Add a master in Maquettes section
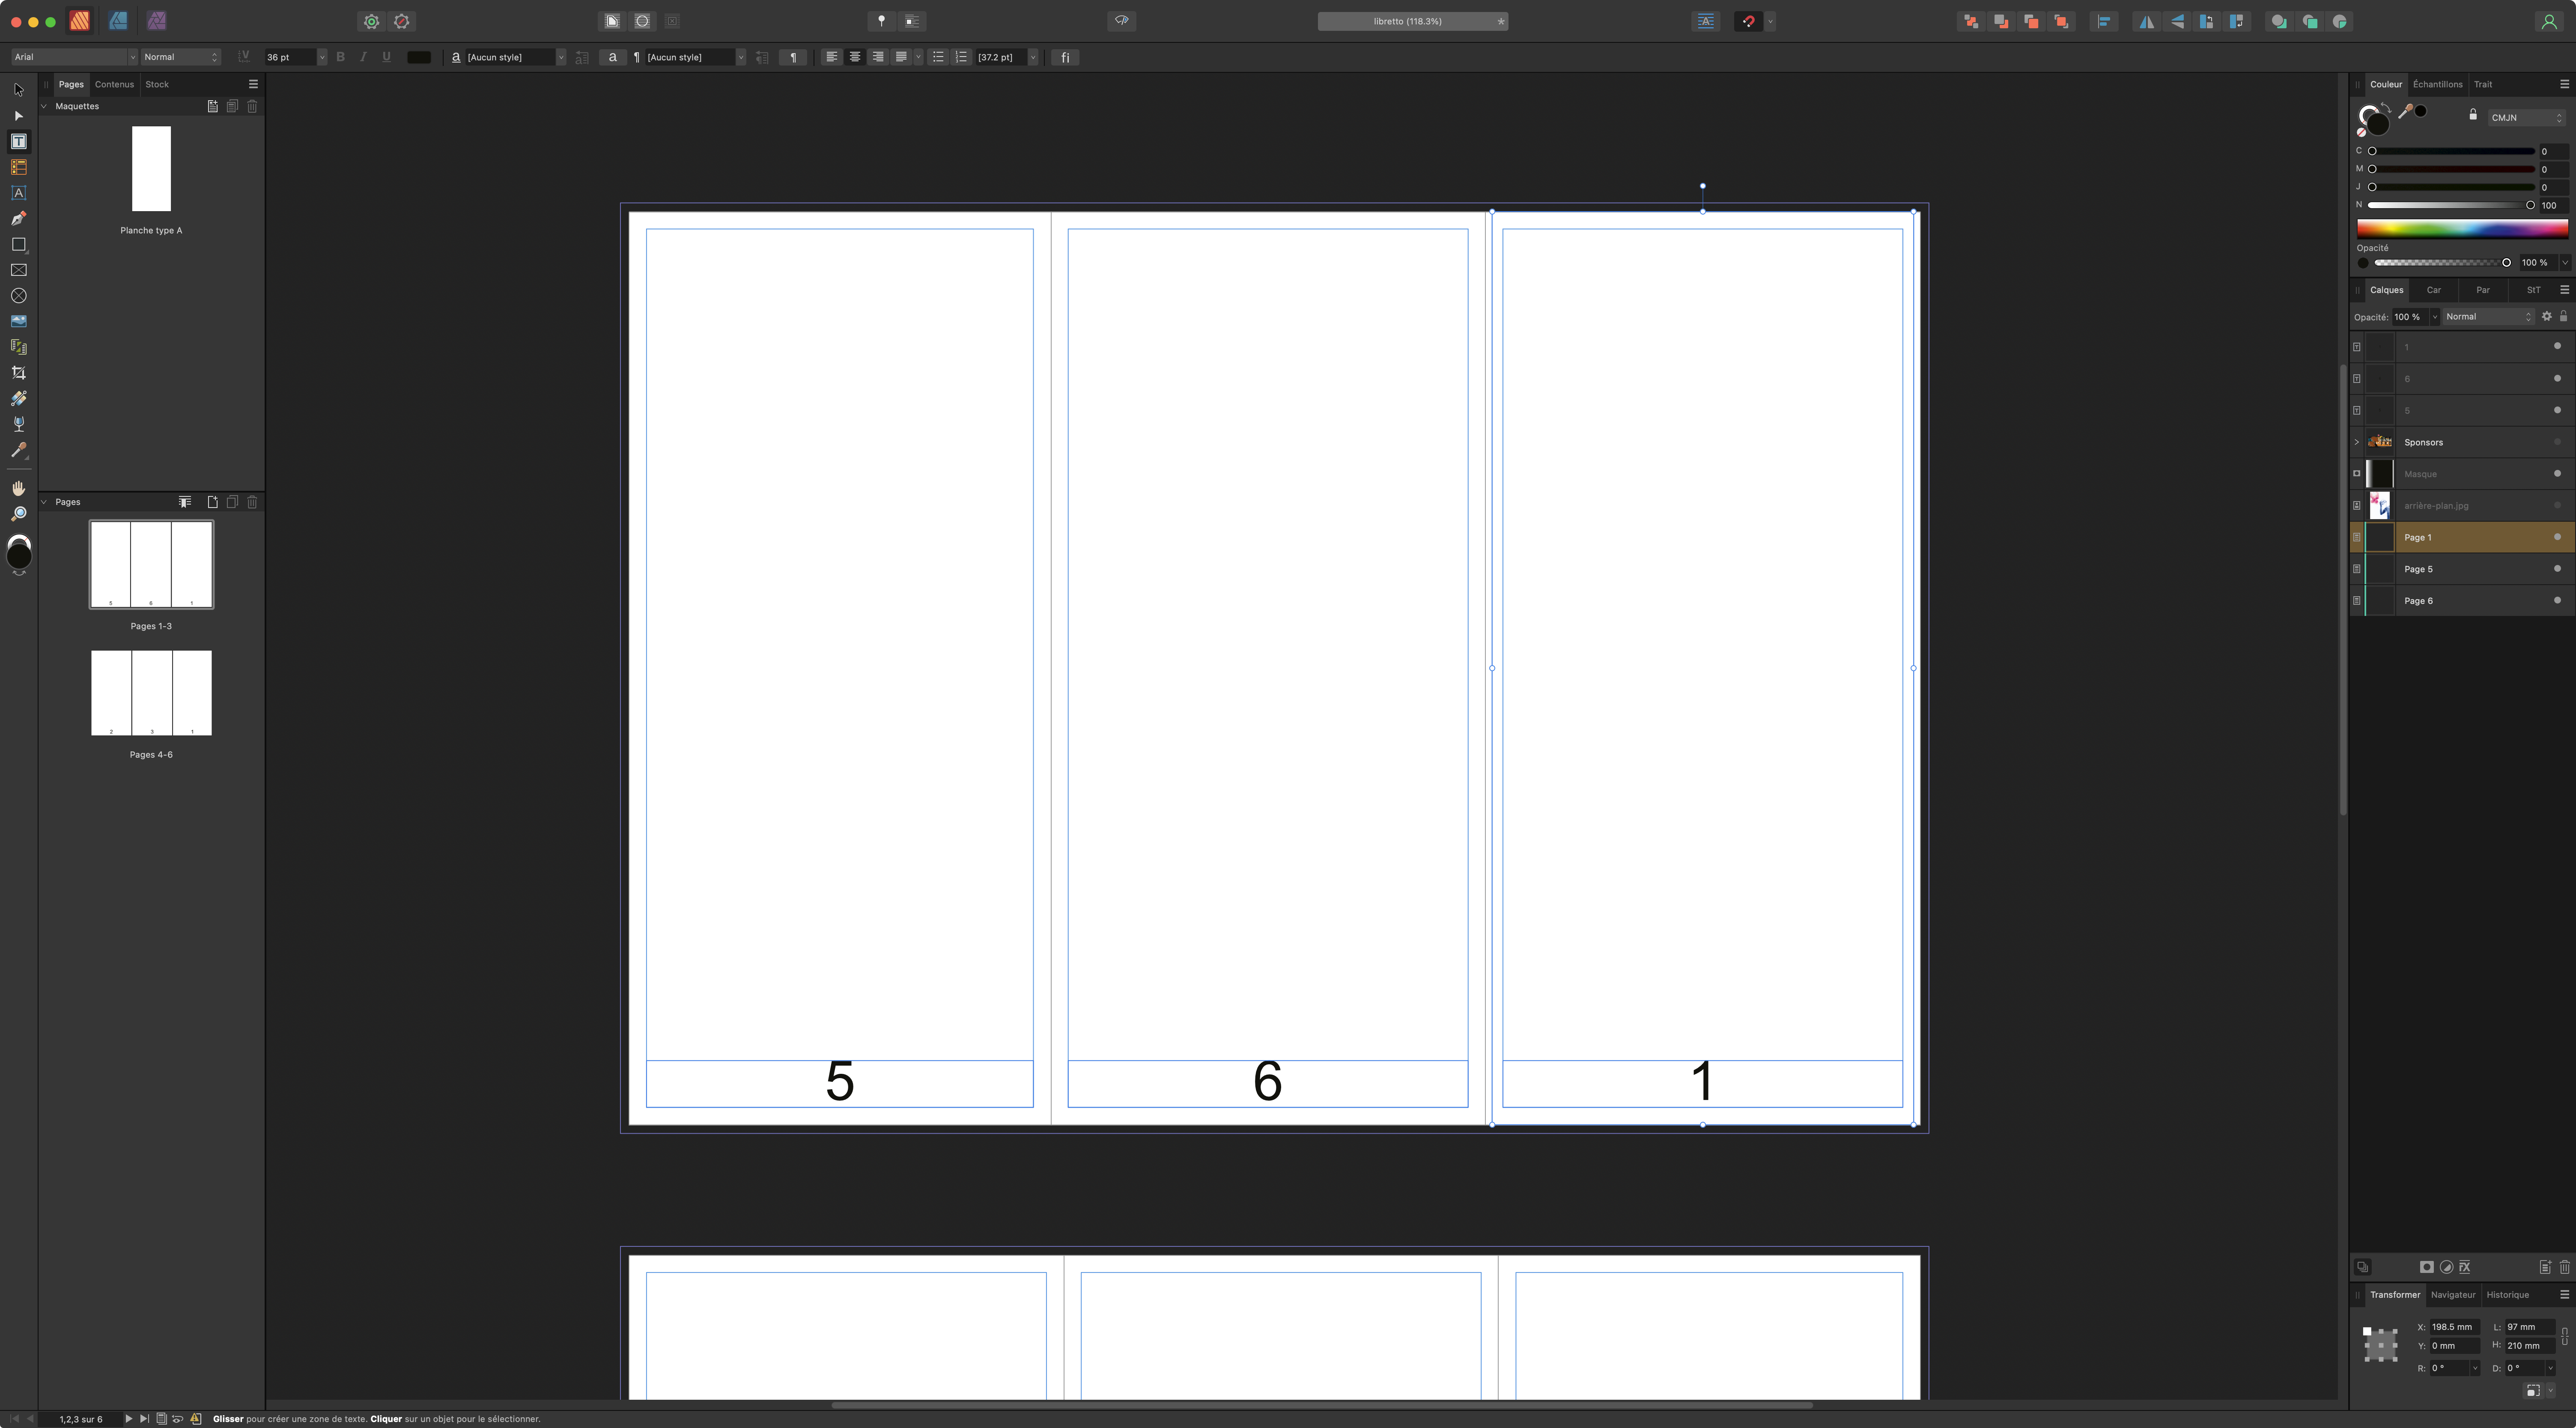2576x1428 pixels. pos(212,106)
